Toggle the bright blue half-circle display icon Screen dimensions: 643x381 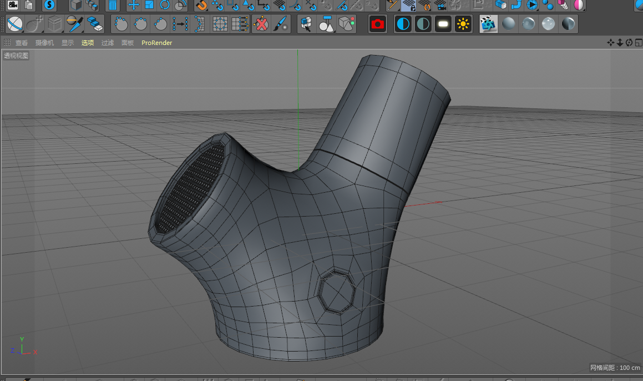click(403, 24)
